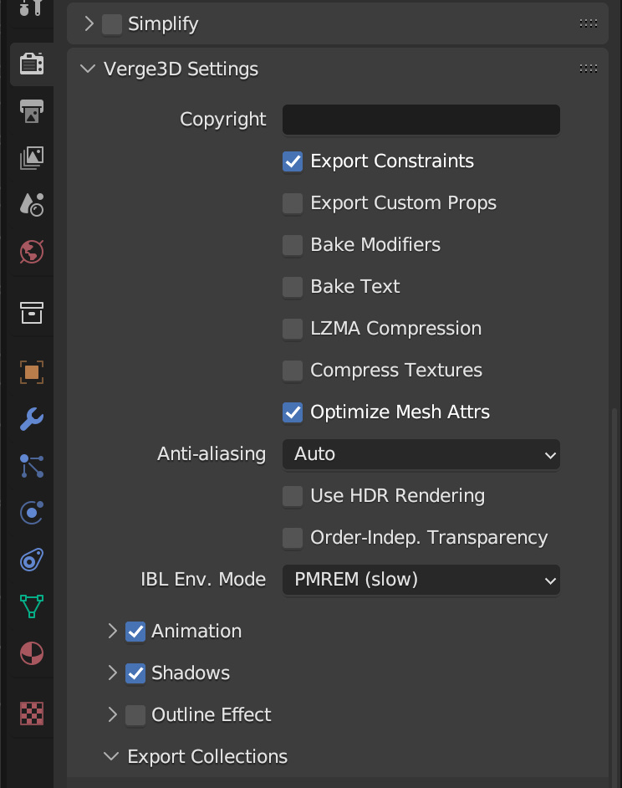Uncheck Optimize Mesh Attrs
The width and height of the screenshot is (622, 788).
293,412
